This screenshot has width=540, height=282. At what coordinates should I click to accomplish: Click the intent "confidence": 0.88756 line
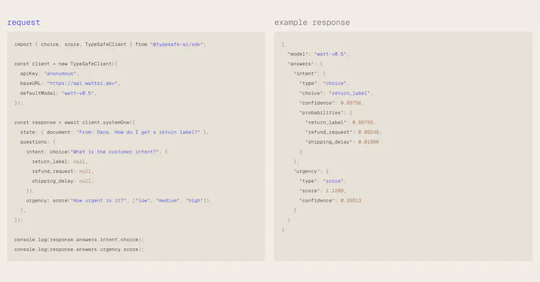(331, 103)
